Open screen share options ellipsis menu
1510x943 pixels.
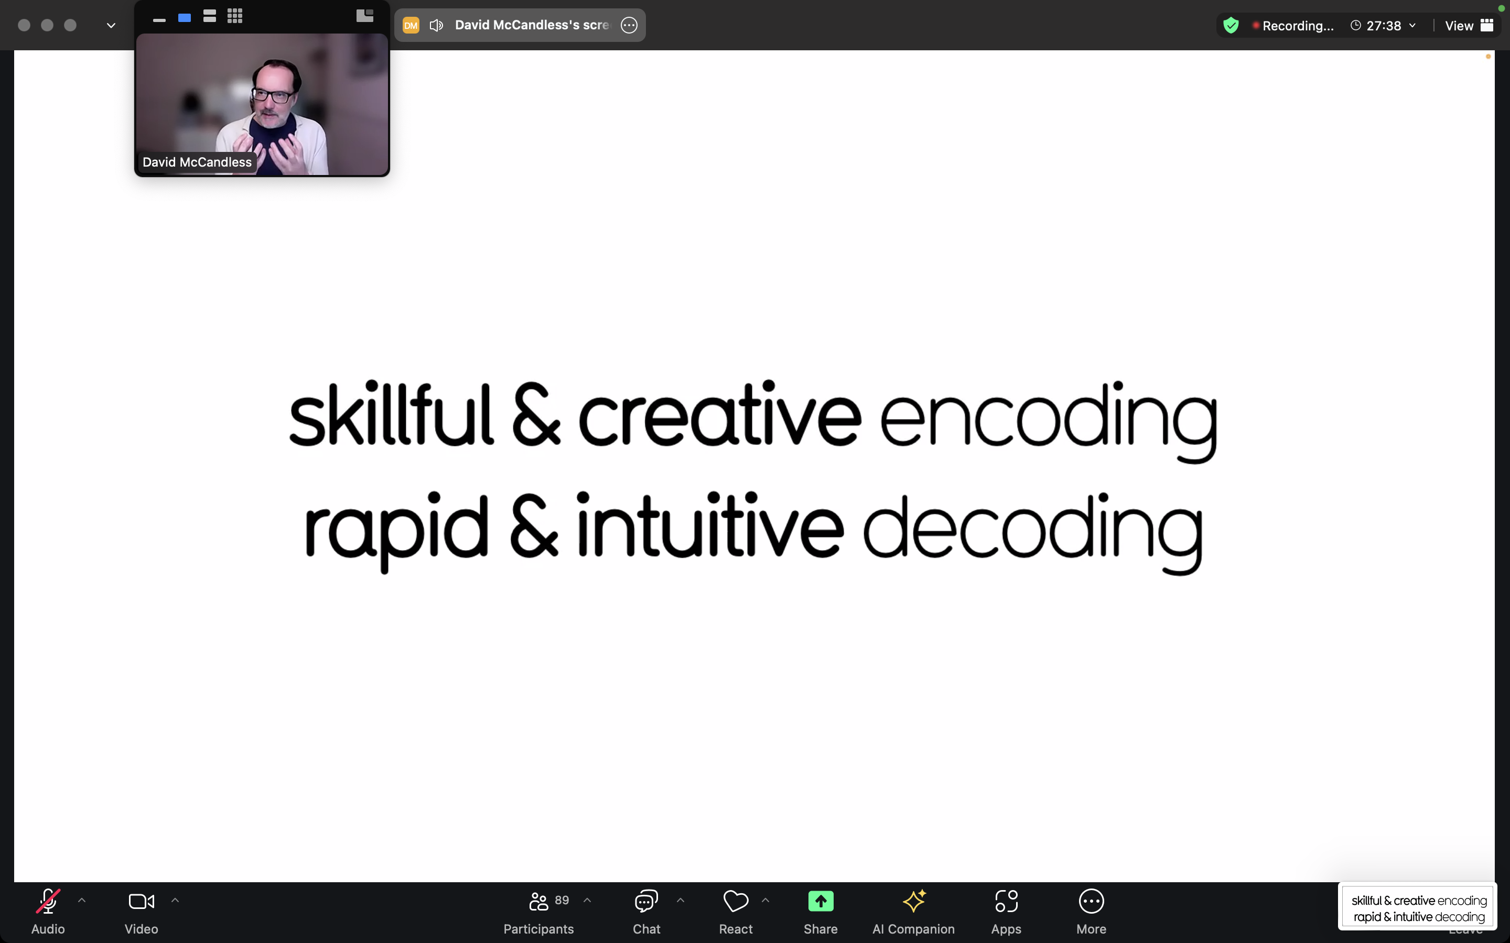[629, 25]
